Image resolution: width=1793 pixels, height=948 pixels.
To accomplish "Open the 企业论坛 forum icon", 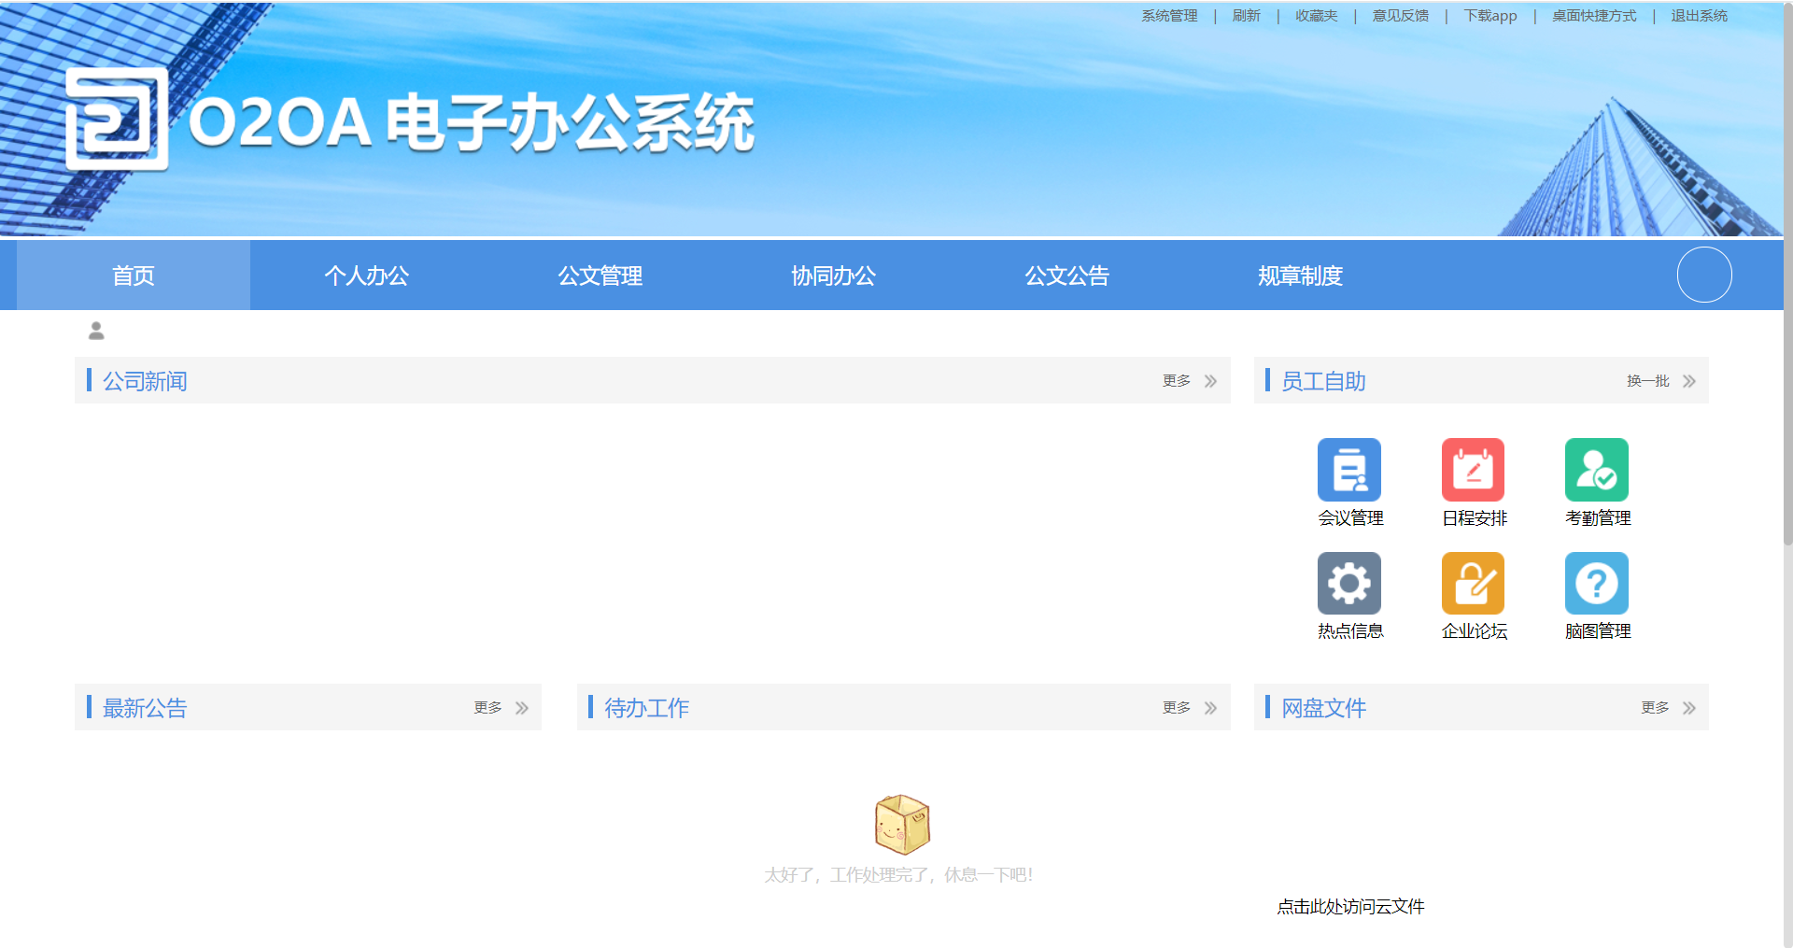I will [x=1473, y=583].
